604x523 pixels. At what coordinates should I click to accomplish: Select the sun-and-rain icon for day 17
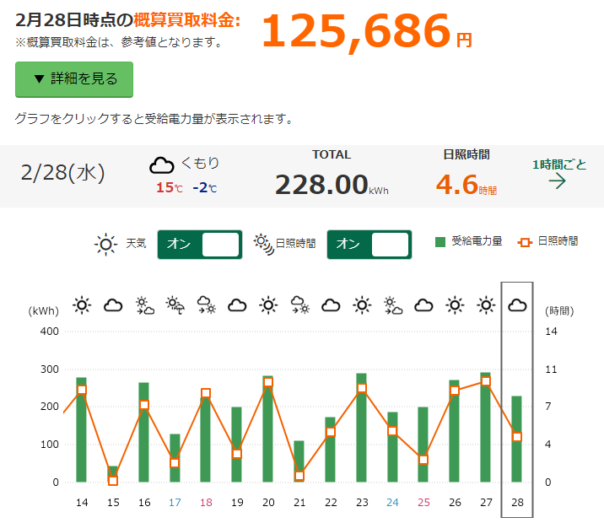[x=175, y=305]
